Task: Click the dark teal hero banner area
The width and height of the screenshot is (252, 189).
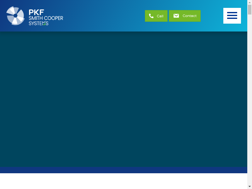Action: (123, 99)
